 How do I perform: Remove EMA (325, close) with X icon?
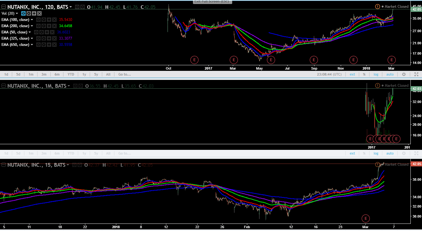54,38
